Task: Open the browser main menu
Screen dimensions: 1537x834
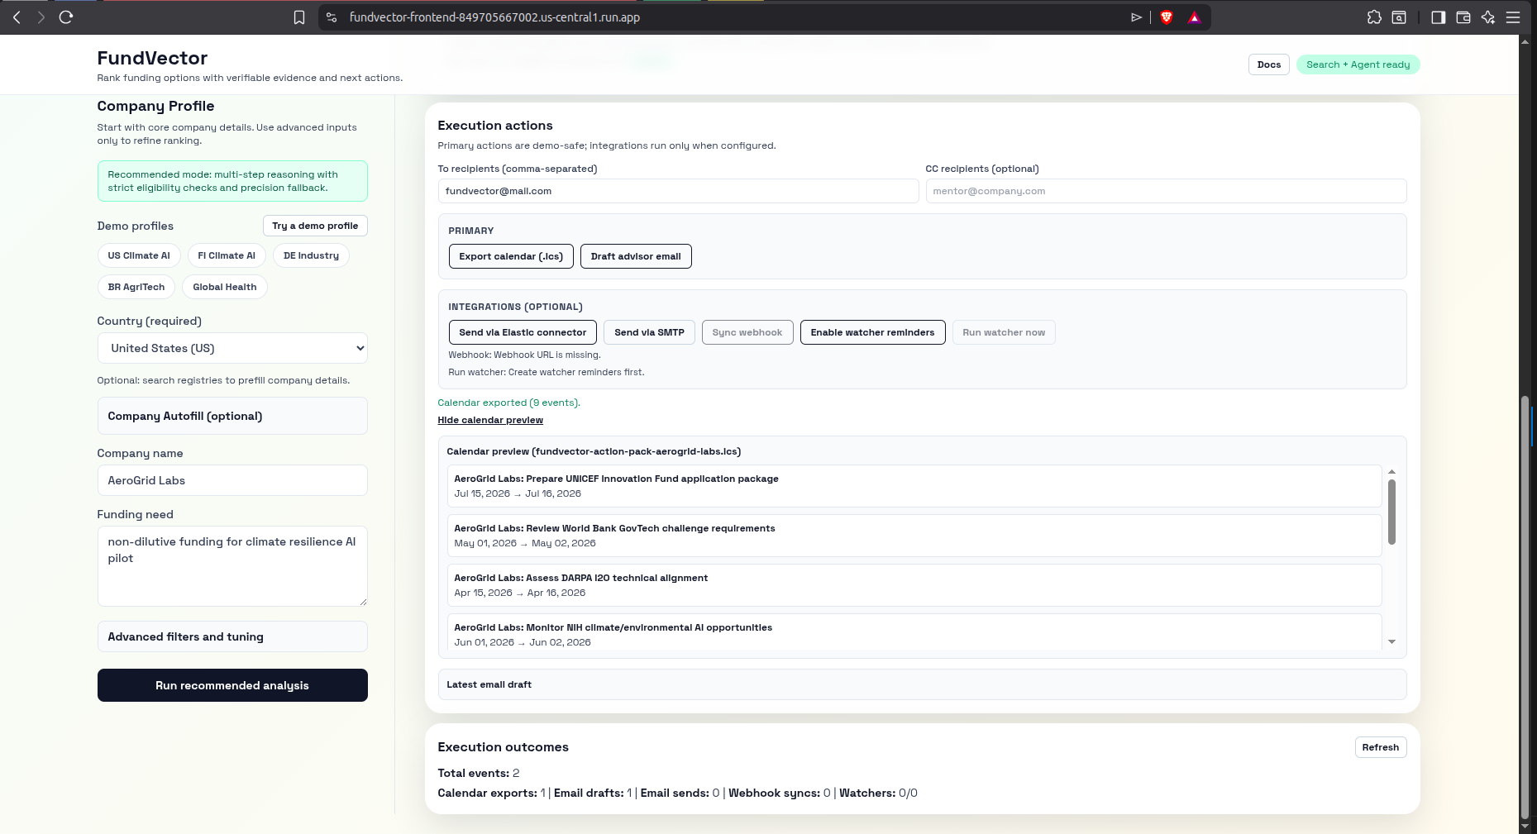Action: click(x=1513, y=17)
